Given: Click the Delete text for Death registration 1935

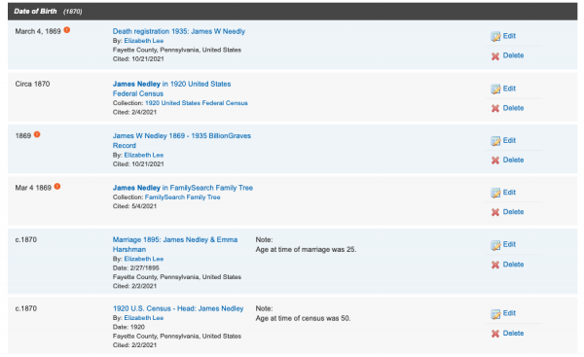Looking at the screenshot, I should pyautogui.click(x=513, y=55).
